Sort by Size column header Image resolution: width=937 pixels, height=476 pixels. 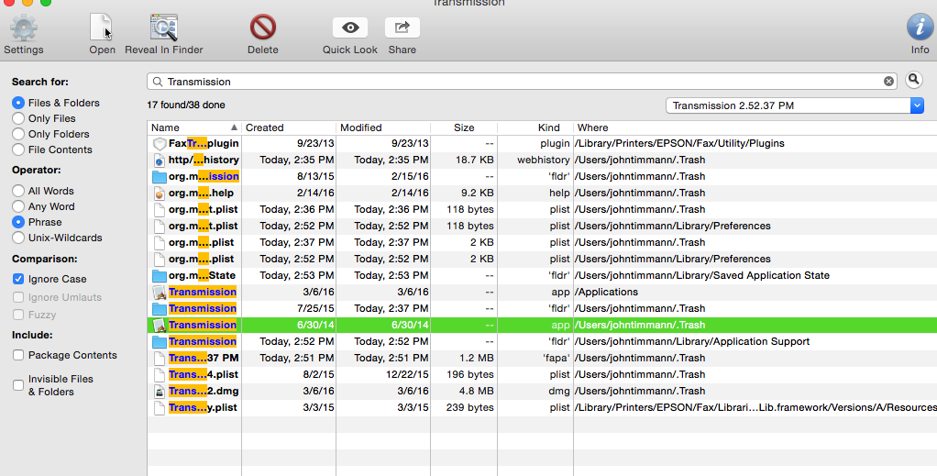point(464,127)
